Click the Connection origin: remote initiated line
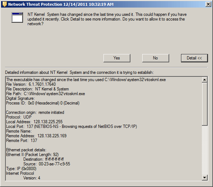 coord(35,112)
